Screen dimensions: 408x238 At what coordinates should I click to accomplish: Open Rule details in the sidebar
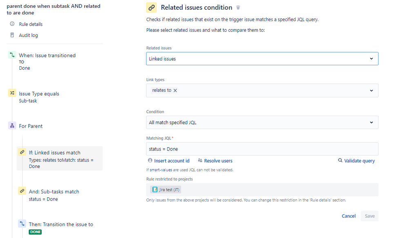click(31, 24)
